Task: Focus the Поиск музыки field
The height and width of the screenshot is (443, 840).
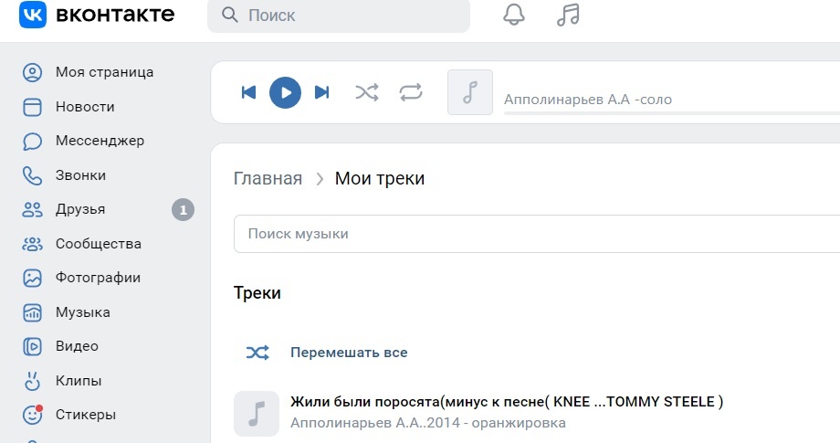Action: [x=537, y=234]
